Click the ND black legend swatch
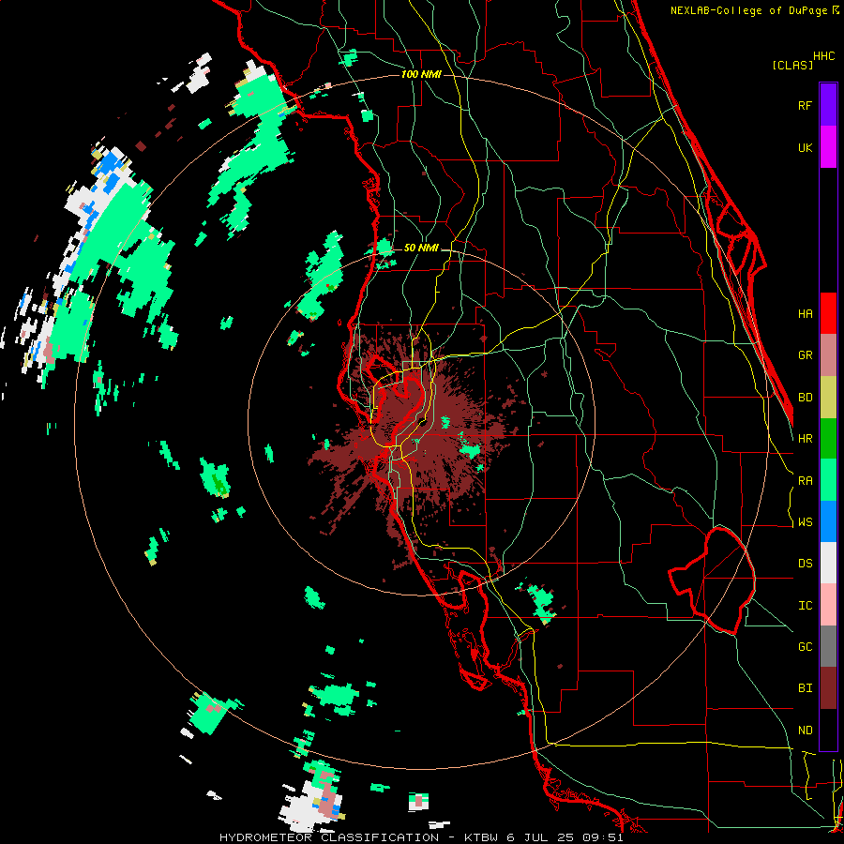This screenshot has height=844, width=844. [828, 730]
